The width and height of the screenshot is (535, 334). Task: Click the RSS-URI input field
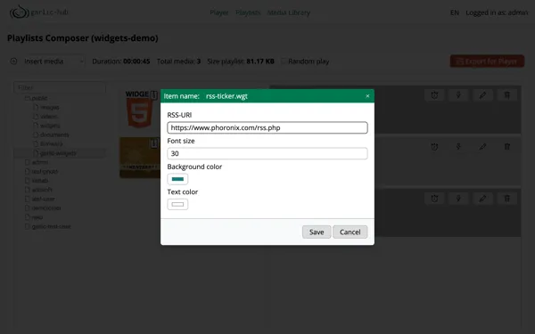click(x=267, y=127)
